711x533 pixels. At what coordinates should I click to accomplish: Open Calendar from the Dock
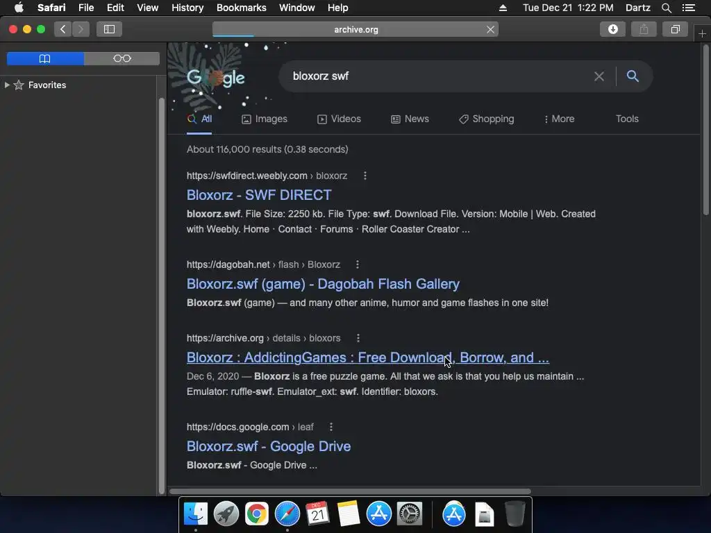pos(317,514)
